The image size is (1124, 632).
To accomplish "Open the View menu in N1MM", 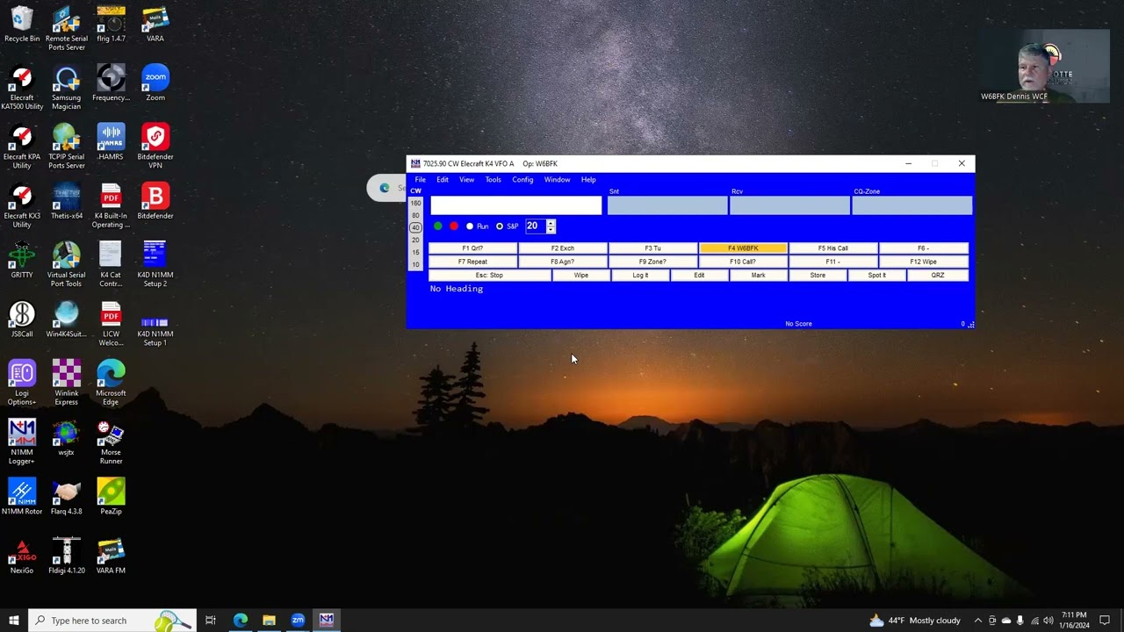I will point(466,180).
